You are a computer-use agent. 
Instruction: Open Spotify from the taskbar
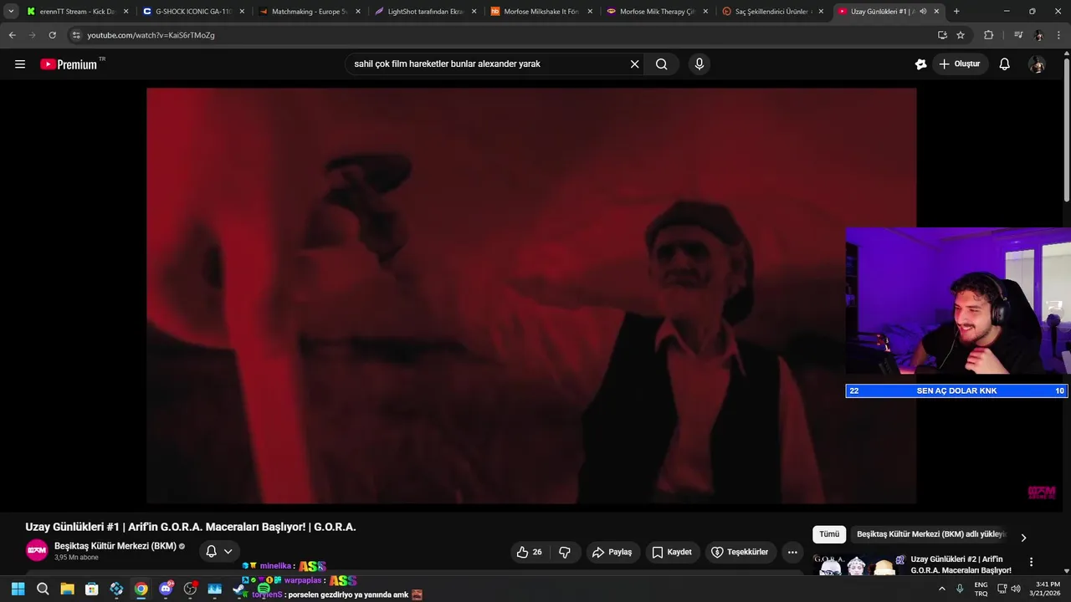tap(264, 589)
